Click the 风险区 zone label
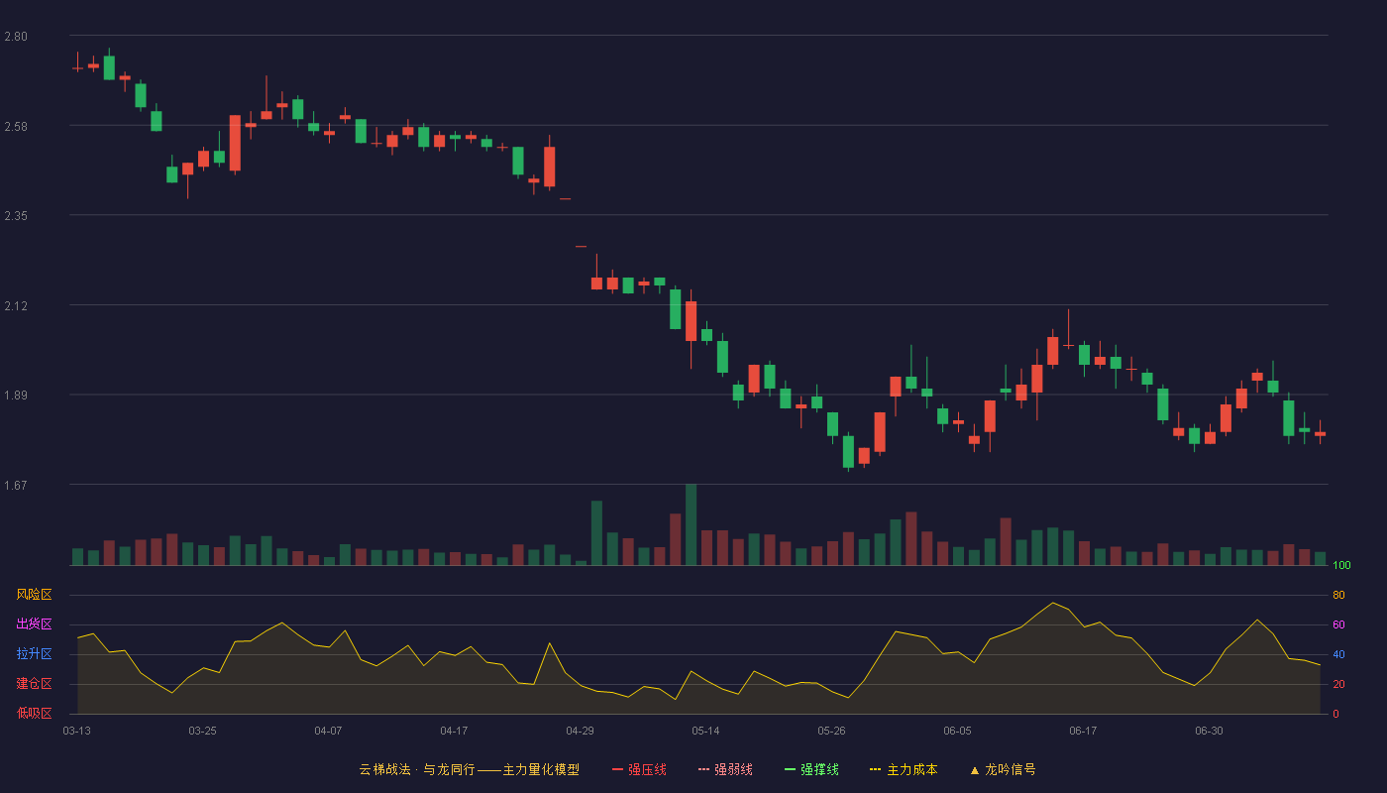Screen dimensions: 1387x793 click(34, 595)
